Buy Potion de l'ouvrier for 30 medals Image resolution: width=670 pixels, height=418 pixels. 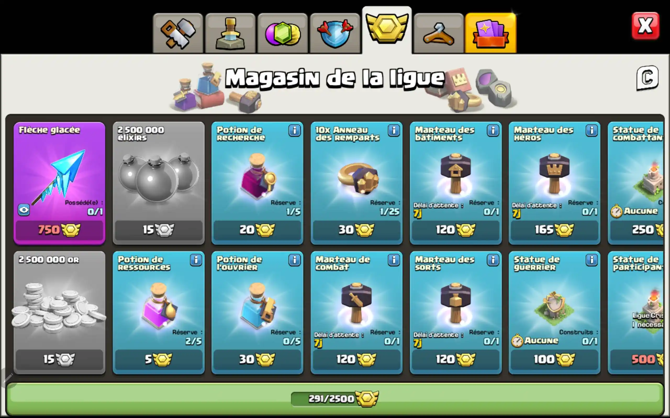(x=257, y=359)
